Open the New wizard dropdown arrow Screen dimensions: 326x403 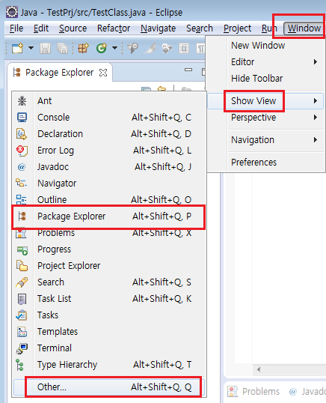[x=31, y=48]
